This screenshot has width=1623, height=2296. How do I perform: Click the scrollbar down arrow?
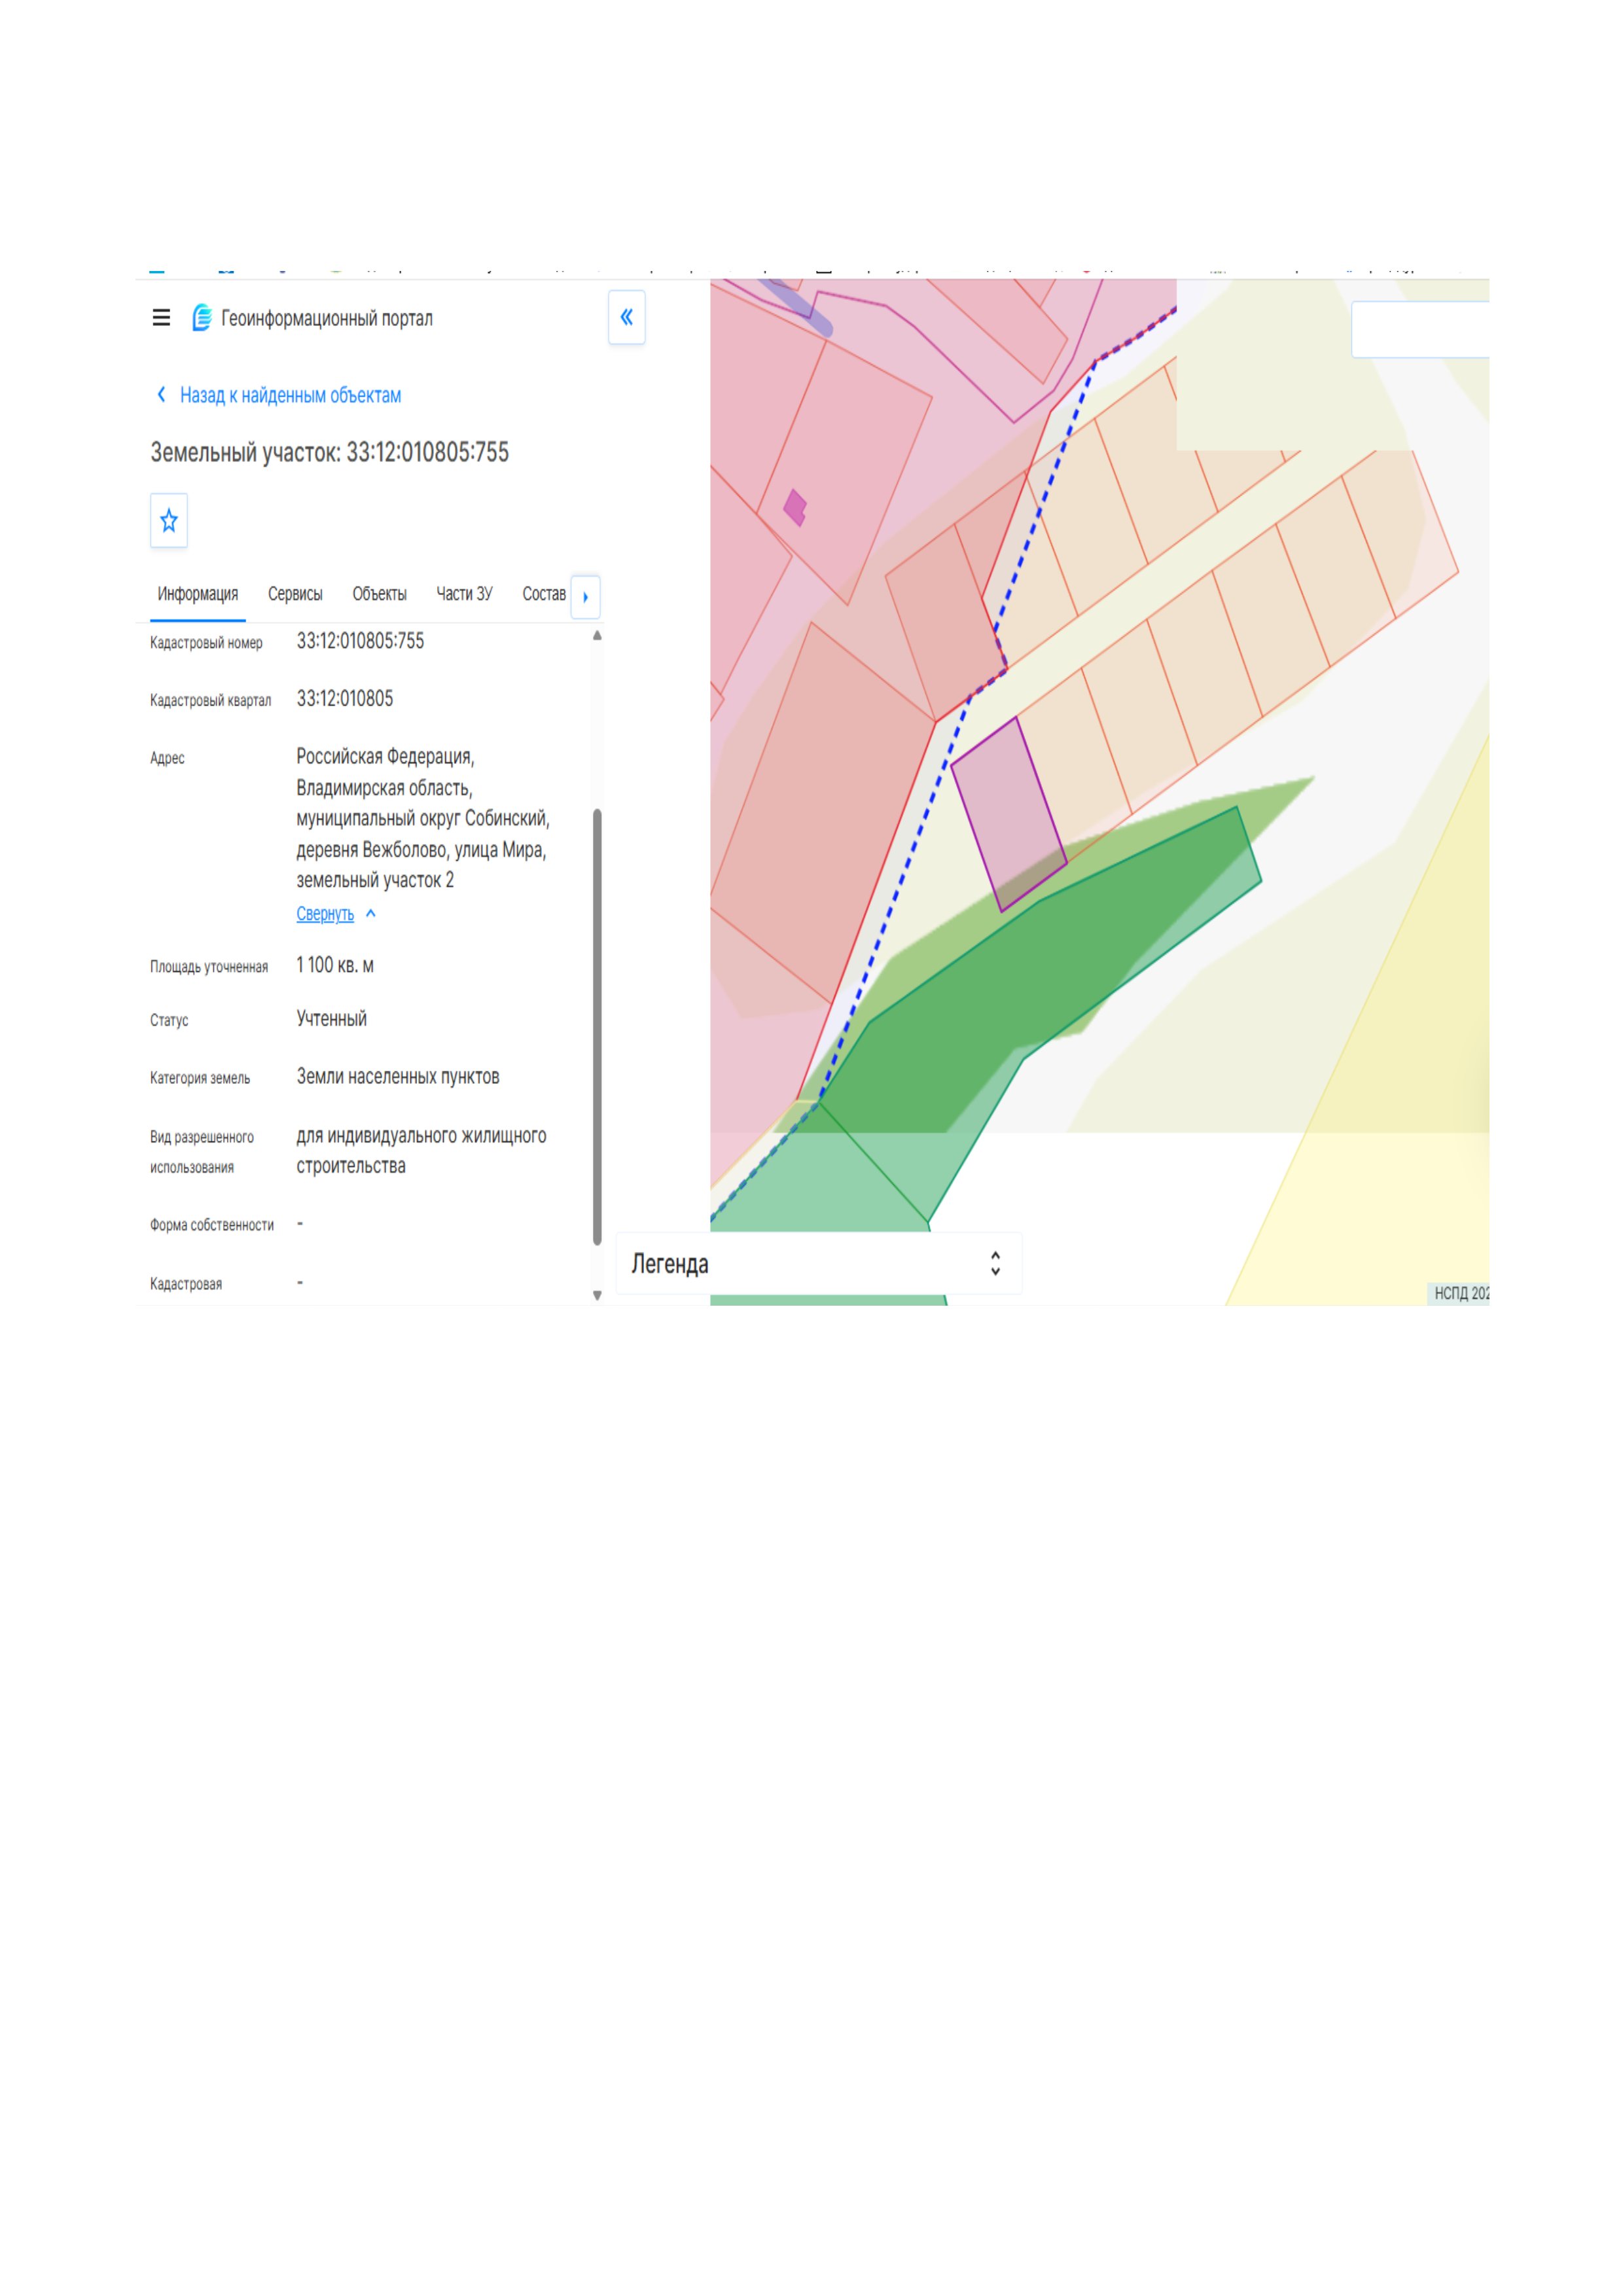[x=597, y=1295]
